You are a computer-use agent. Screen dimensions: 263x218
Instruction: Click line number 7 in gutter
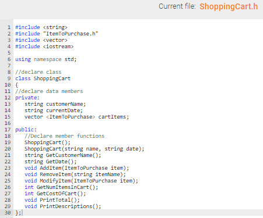[9, 66]
